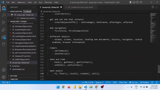Open the notebook-style activity bar icon below Extensions
Viewport: 160px width, 90px height.
[x=3, y=44]
